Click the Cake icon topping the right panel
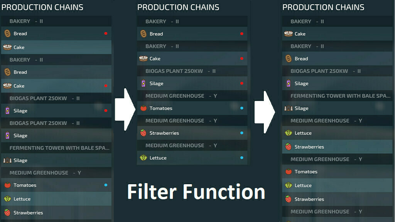The width and height of the screenshot is (395, 222). pyautogui.click(x=288, y=34)
